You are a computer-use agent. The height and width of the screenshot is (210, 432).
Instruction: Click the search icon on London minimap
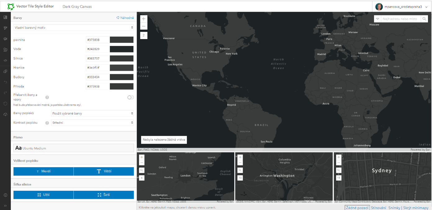point(142,170)
